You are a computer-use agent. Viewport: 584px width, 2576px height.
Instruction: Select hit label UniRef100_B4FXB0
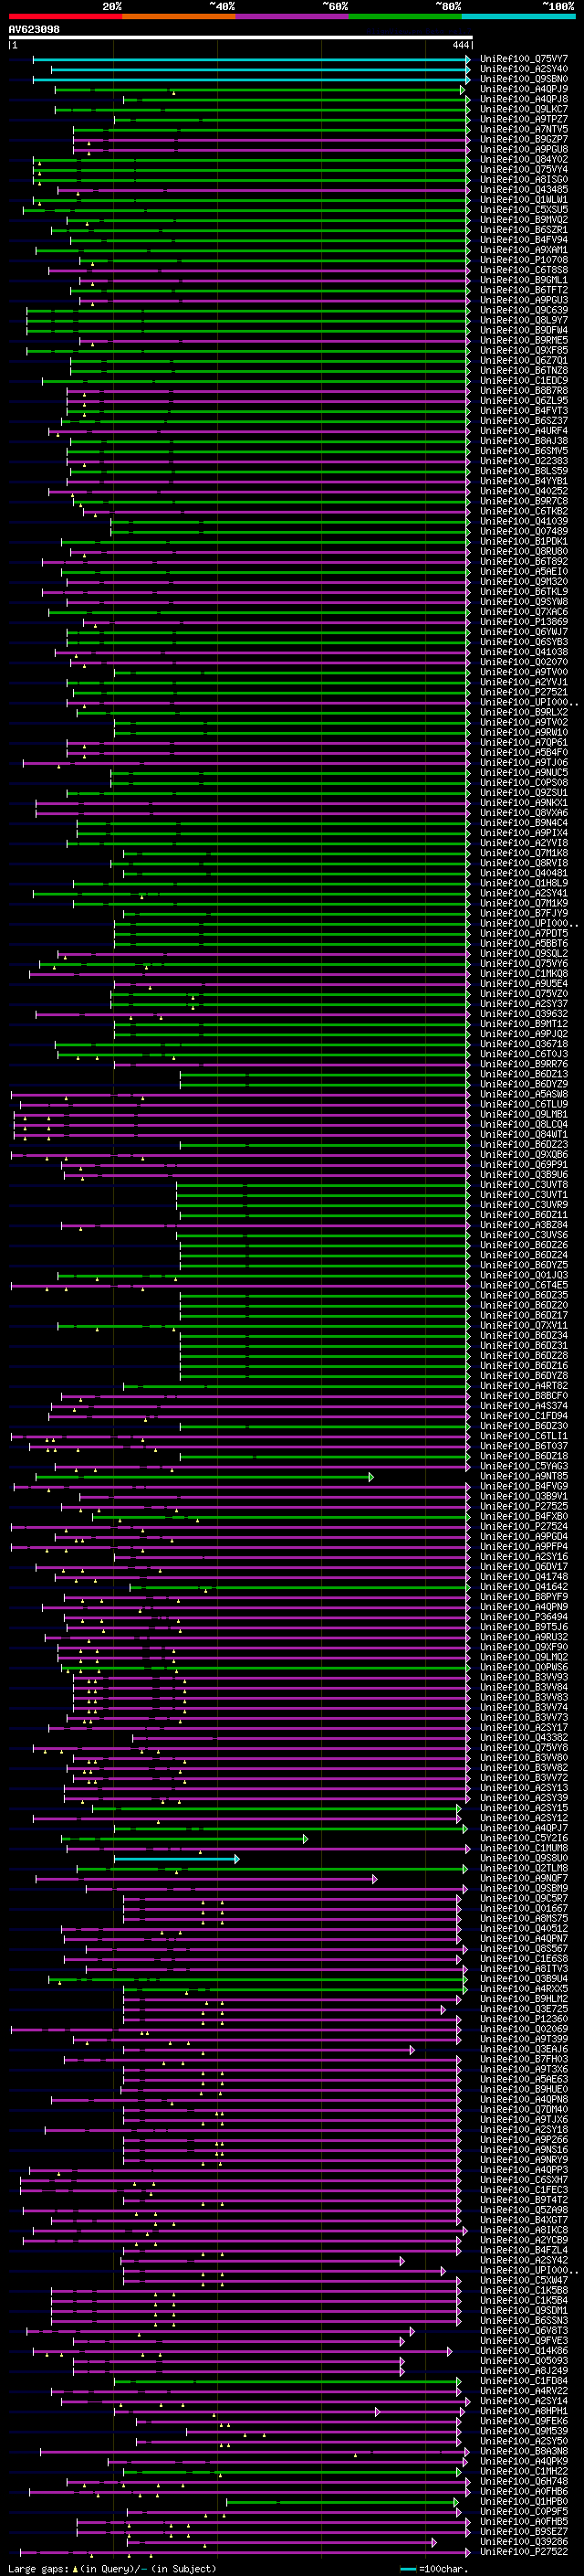point(523,1516)
